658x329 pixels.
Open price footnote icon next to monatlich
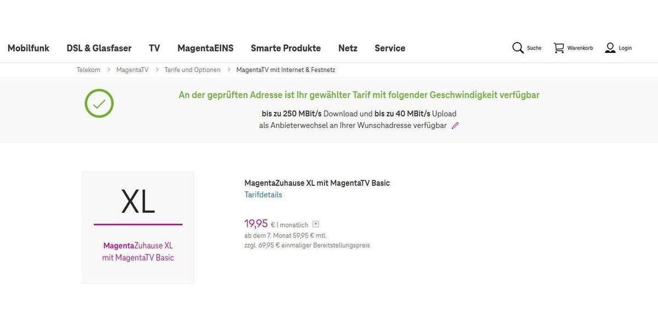coord(316,224)
